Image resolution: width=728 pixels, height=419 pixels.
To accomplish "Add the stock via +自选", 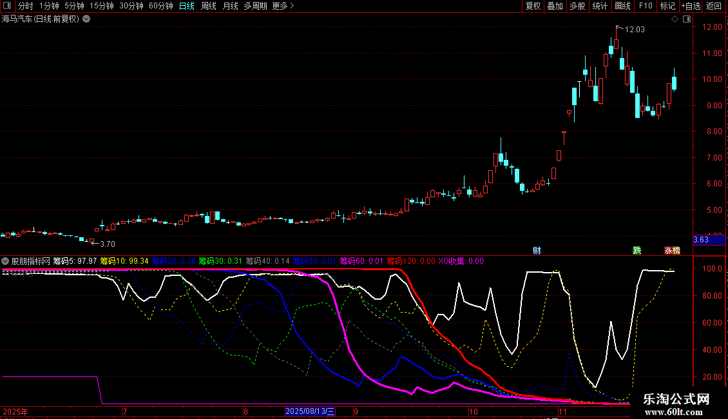I will pyautogui.click(x=689, y=6).
